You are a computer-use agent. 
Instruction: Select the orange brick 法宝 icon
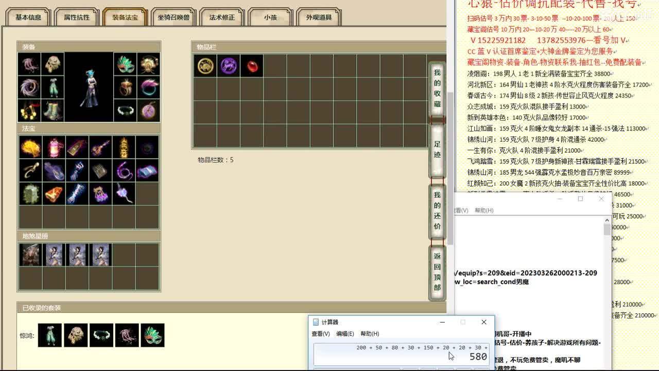(x=54, y=194)
